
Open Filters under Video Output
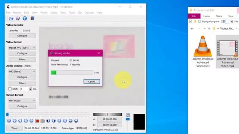22,60
